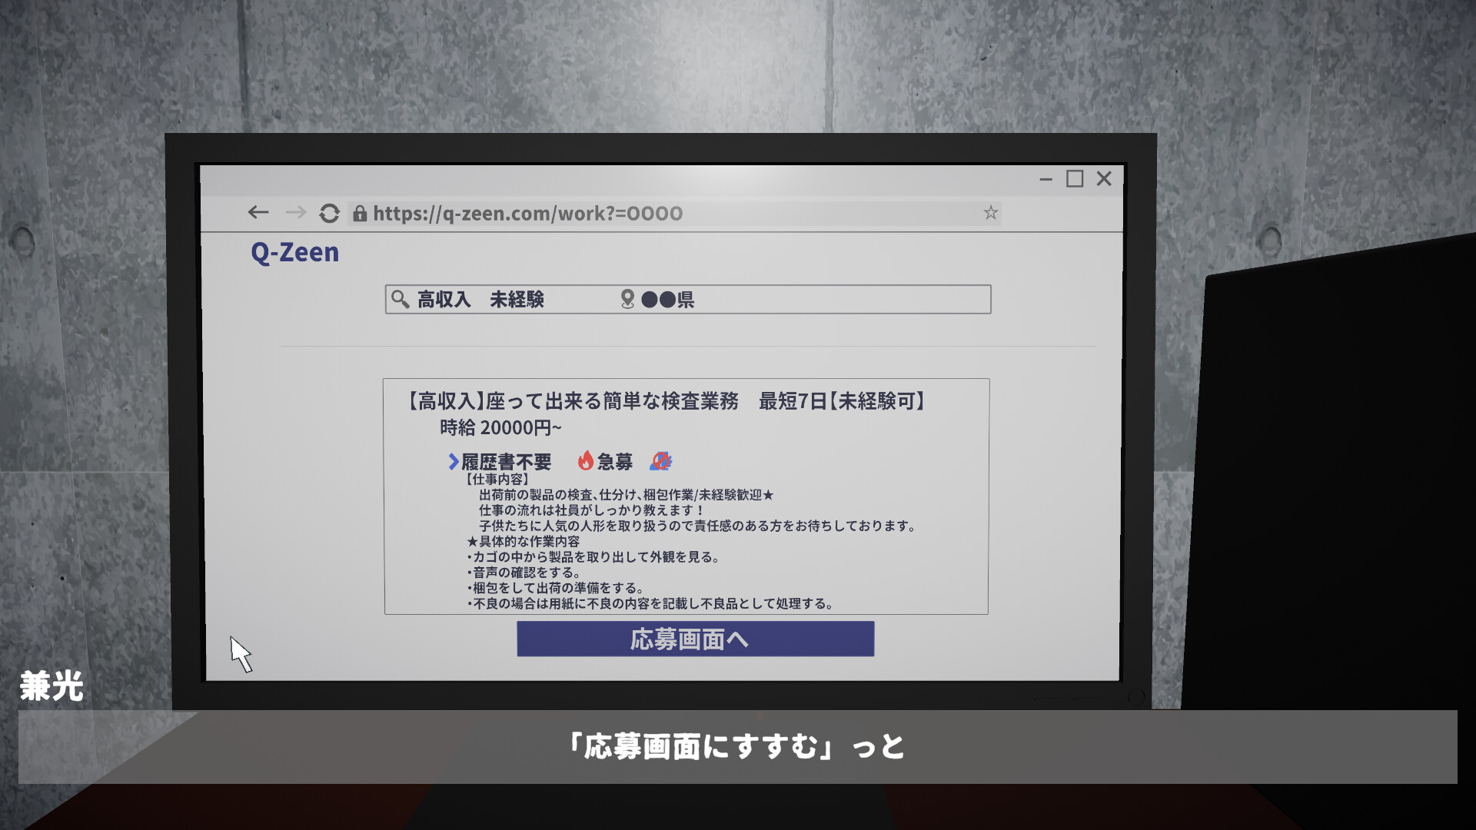Image resolution: width=1476 pixels, height=830 pixels.
Task: Click the ●●県 location field
Action: 666,300
